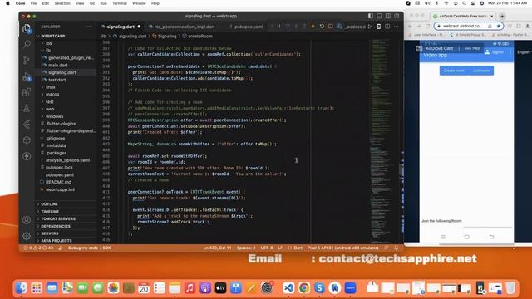Click the Signaling class breadcrumb
Viewport: 532px width, 299px height.
[167, 36]
